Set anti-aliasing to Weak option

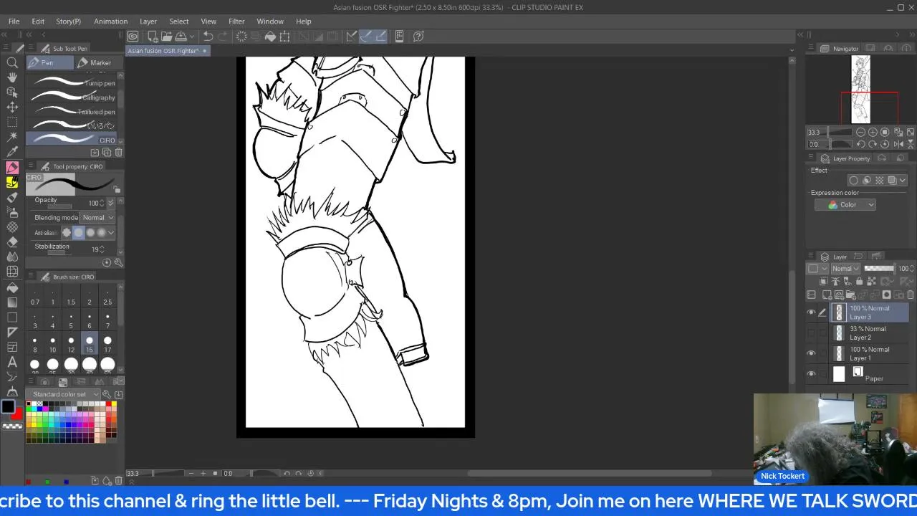[78, 232]
